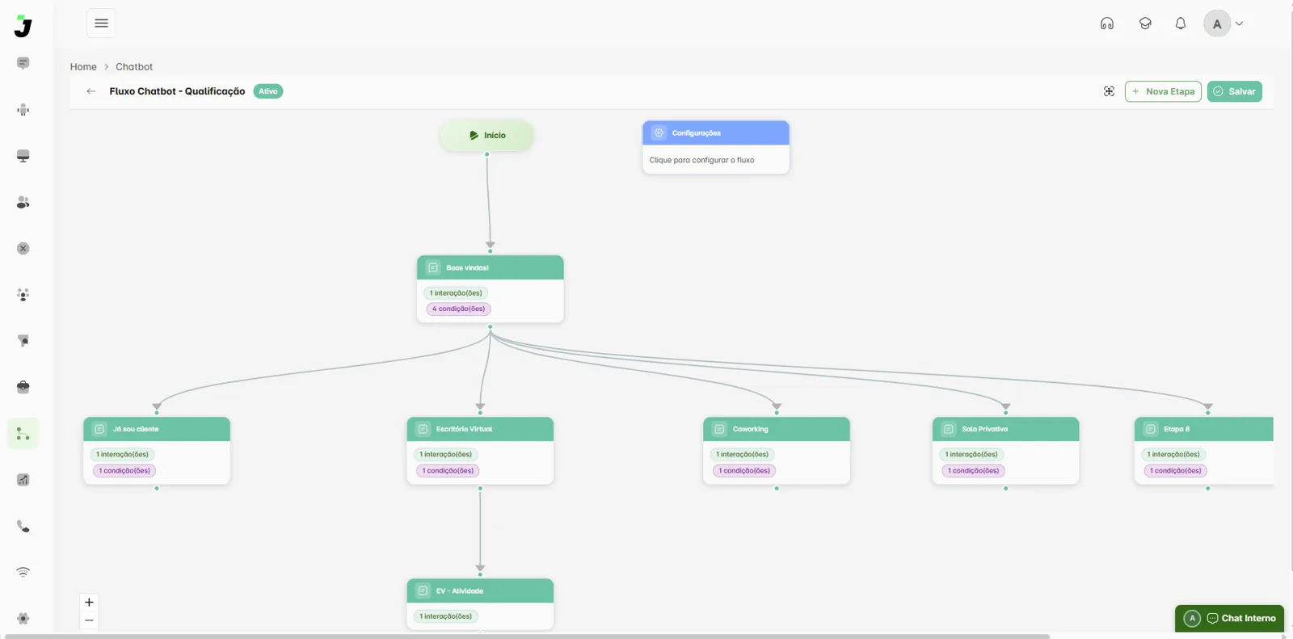Viewport: 1293px width, 639px height.
Task: Open the settings gear sidebar icon
Action: point(23,619)
